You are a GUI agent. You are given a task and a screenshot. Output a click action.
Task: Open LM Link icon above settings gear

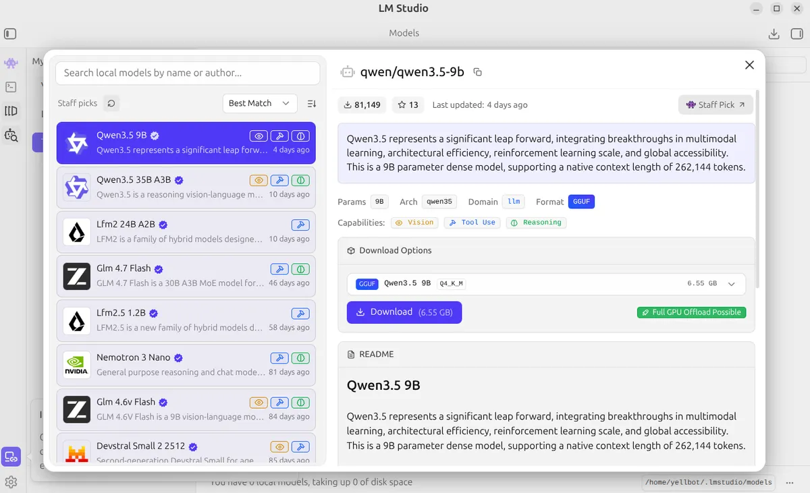[x=11, y=457]
